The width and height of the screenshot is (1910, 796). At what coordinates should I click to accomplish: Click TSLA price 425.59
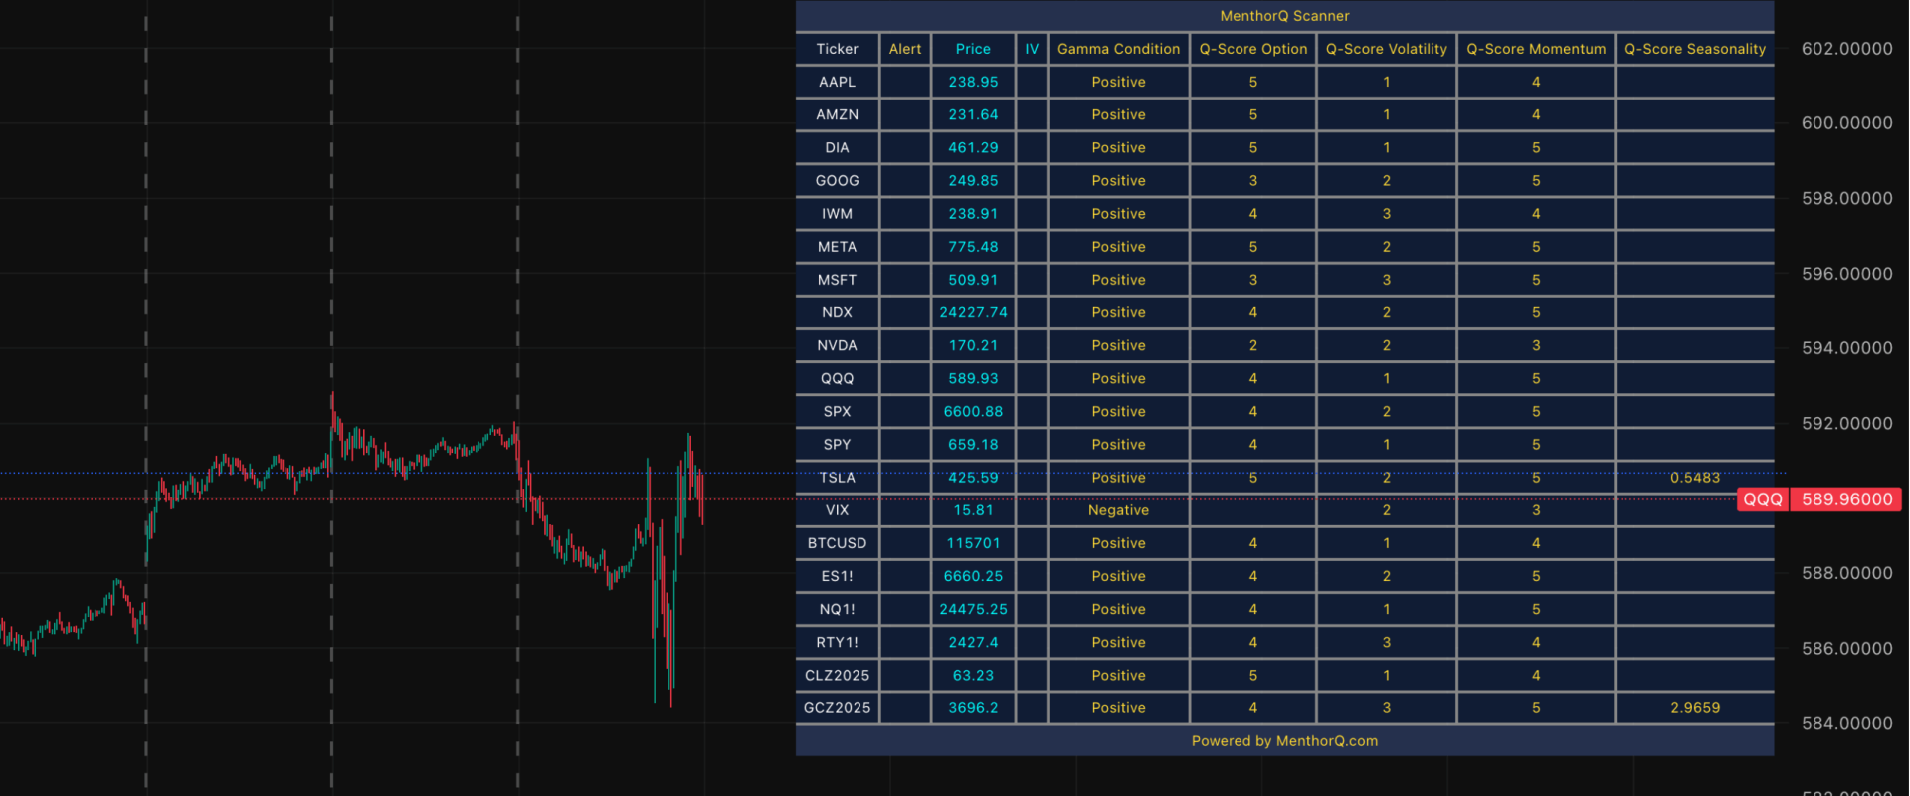click(973, 477)
